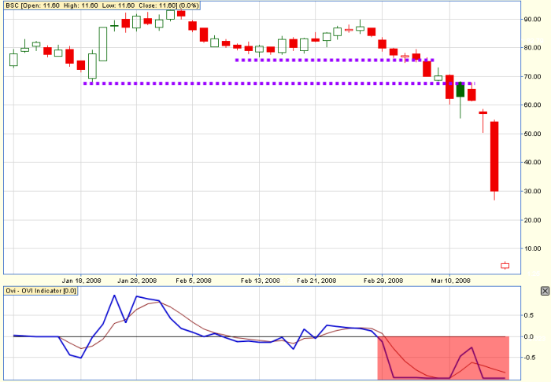Select the tall hollow green candle in late January
This screenshot has width=551, height=382.
(x=103, y=44)
